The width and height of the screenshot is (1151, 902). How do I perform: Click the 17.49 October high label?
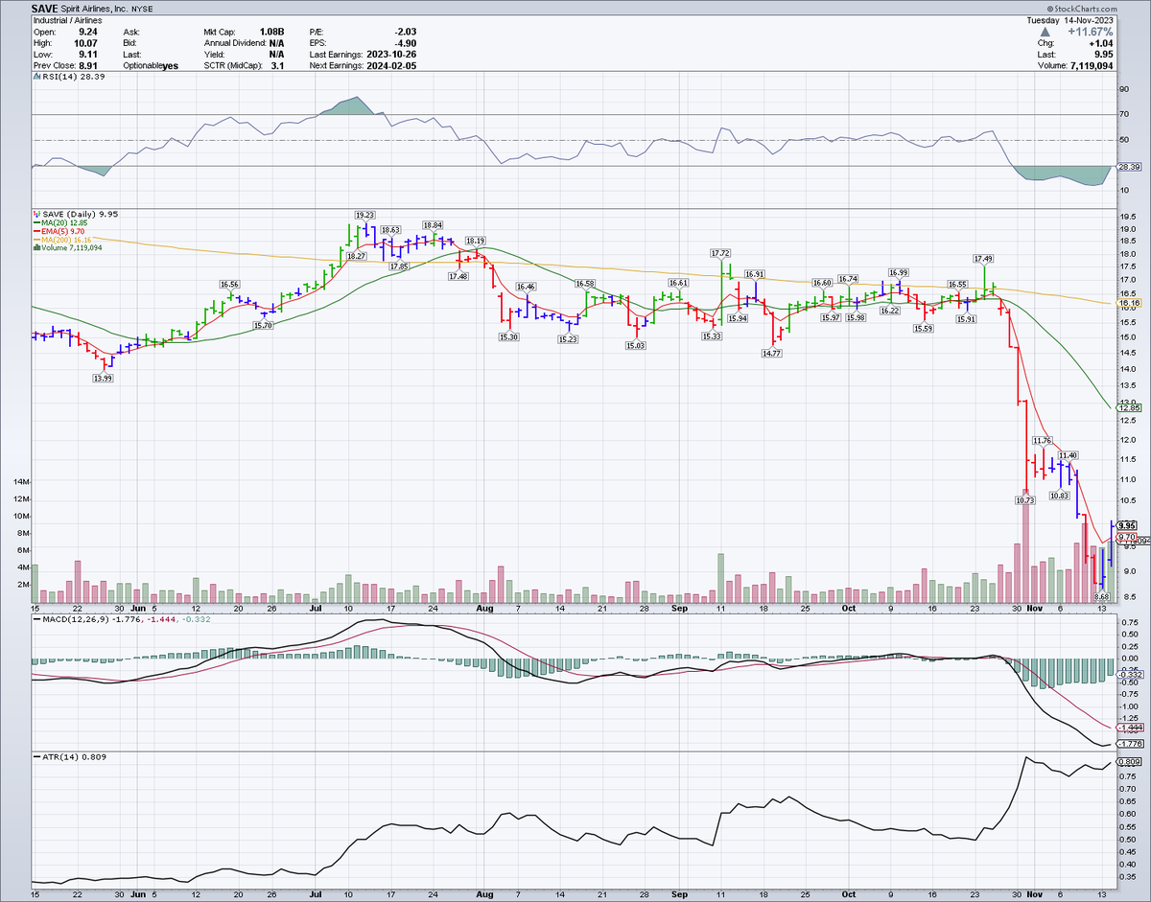pyautogui.click(x=983, y=259)
